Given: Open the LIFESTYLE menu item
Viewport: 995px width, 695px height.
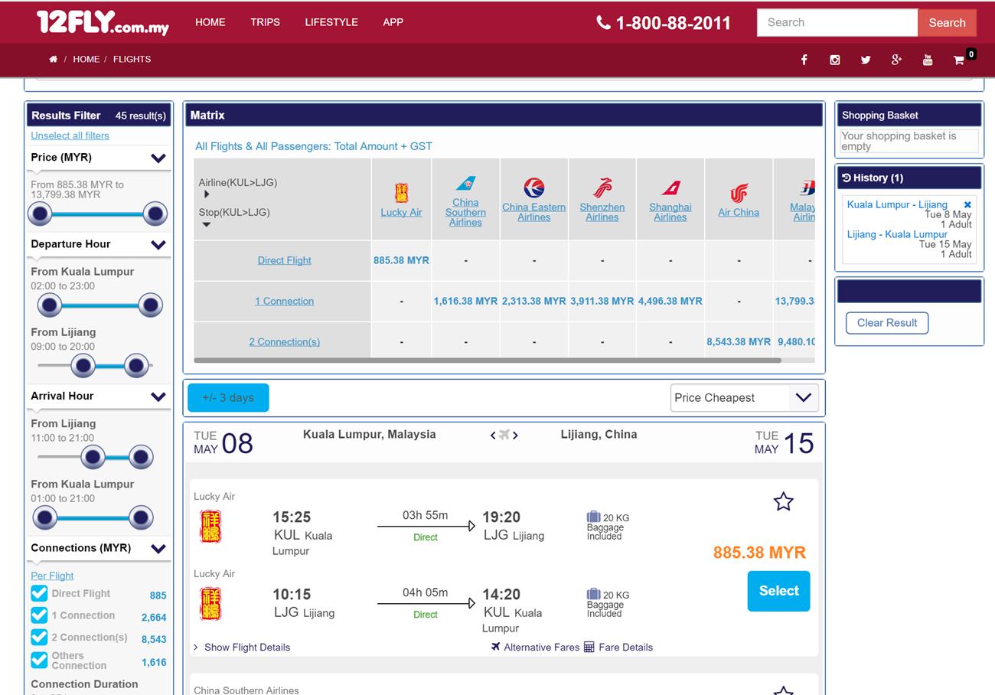Looking at the screenshot, I should coord(331,22).
